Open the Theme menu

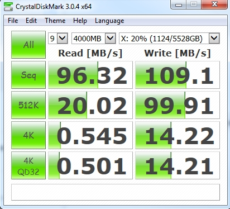tap(55, 21)
